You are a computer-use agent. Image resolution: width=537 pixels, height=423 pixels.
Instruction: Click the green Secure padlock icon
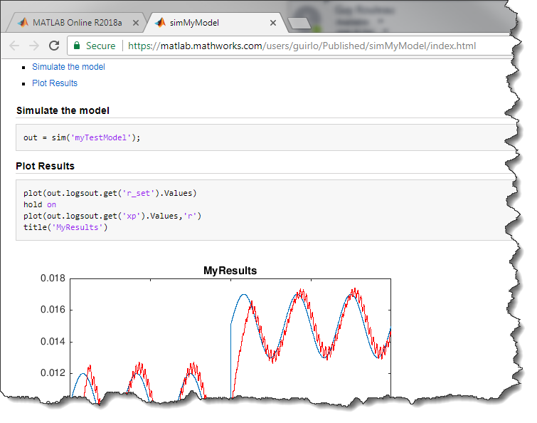click(x=77, y=46)
